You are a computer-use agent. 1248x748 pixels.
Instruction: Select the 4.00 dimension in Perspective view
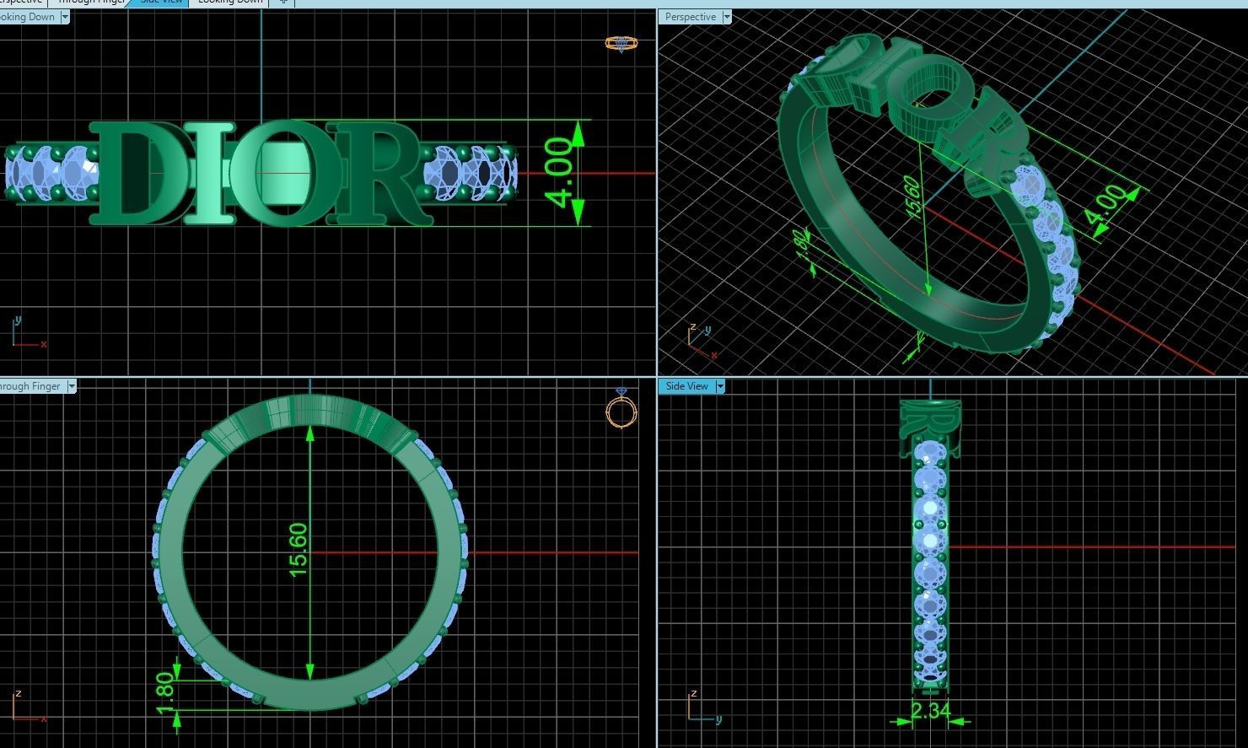point(1105,207)
